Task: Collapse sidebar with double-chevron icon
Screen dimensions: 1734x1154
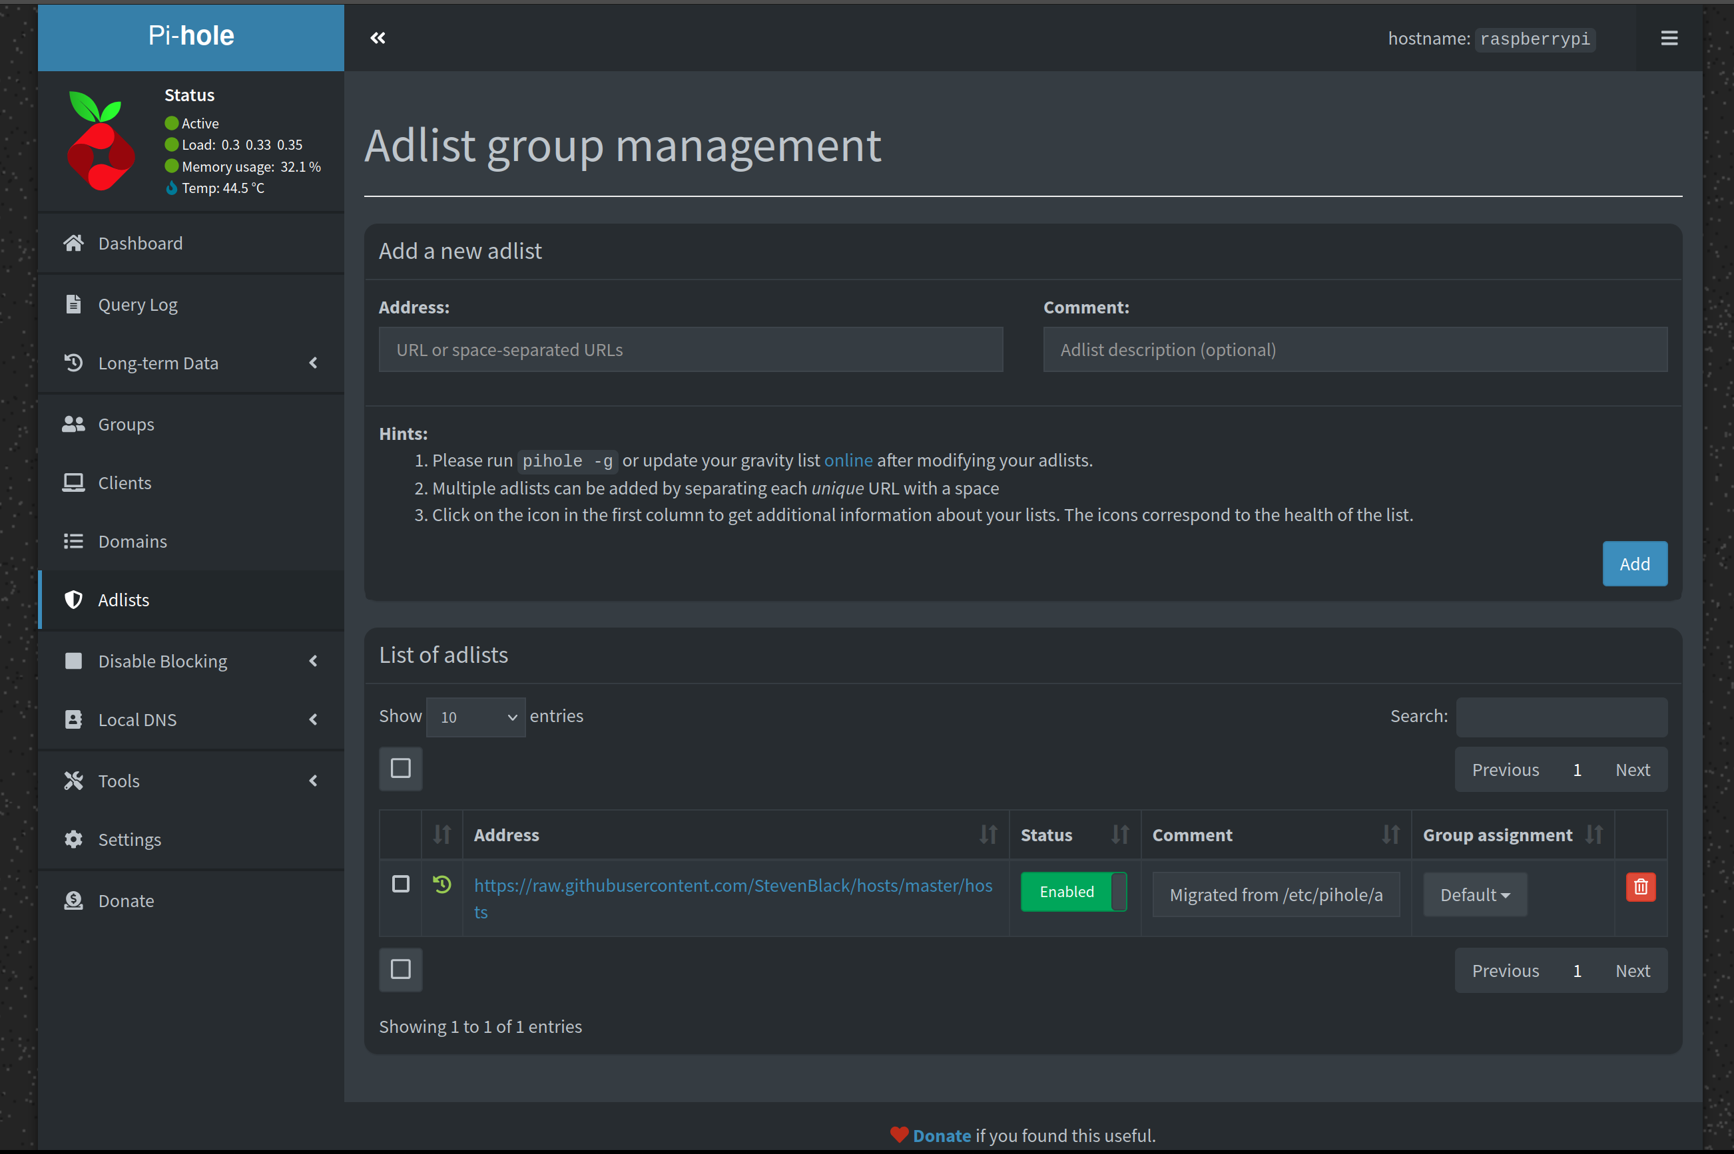Action: [378, 37]
